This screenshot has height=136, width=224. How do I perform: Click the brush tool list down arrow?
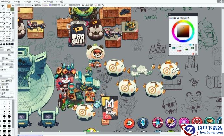click(x=13, y=40)
